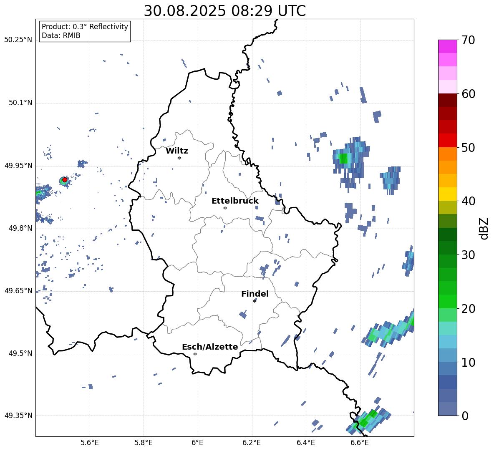Click the colorbar 10 tick label

[468, 362]
